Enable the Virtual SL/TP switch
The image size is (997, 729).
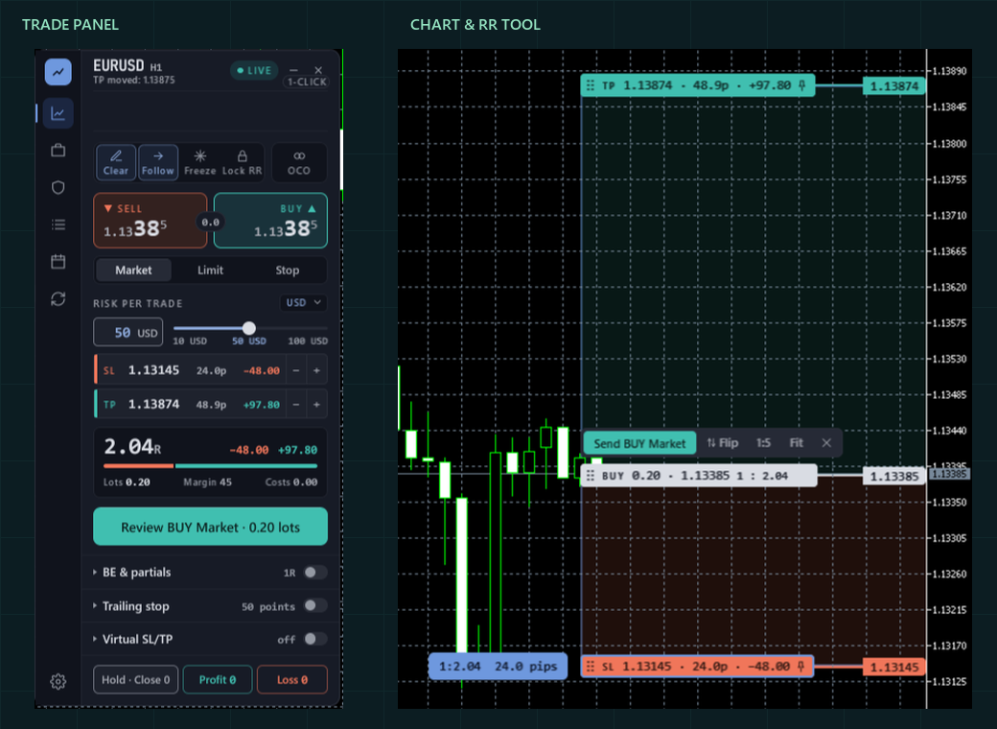tap(315, 639)
